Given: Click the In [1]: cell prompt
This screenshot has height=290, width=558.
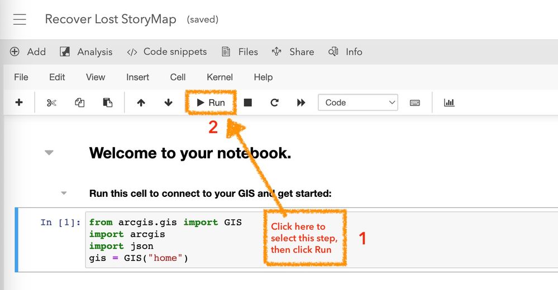Looking at the screenshot, I should tap(60, 223).
